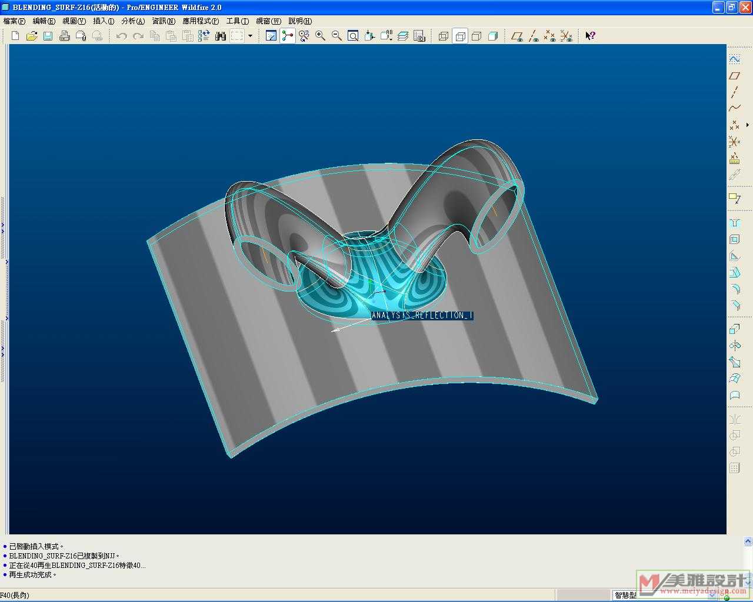
Task: Select the shell tool
Action: [735, 240]
